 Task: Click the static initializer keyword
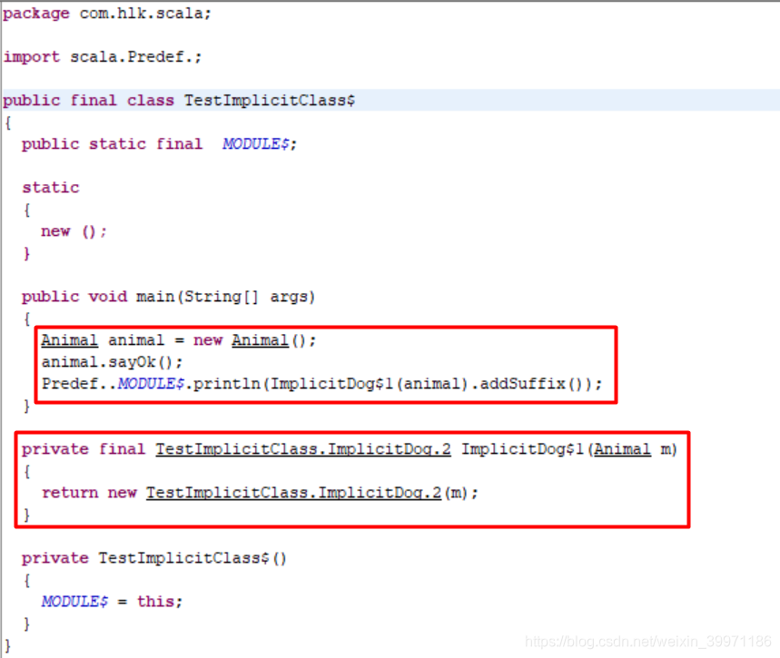(50, 188)
